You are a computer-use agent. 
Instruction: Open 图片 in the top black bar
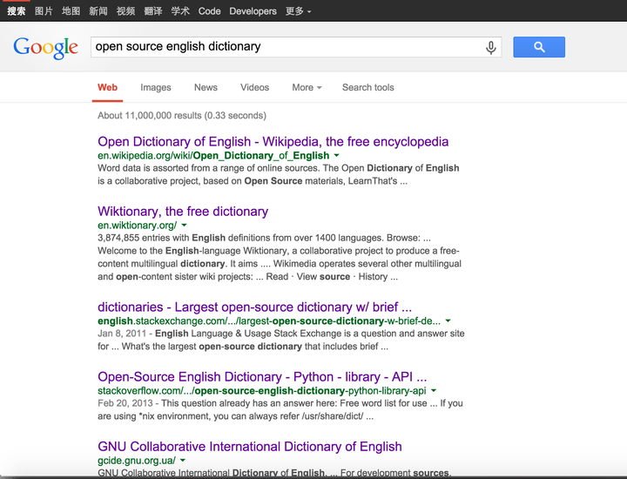point(44,11)
